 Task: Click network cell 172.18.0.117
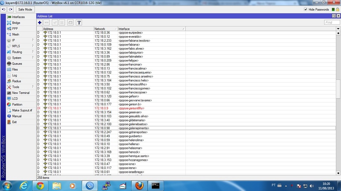pyautogui.click(x=103, y=168)
